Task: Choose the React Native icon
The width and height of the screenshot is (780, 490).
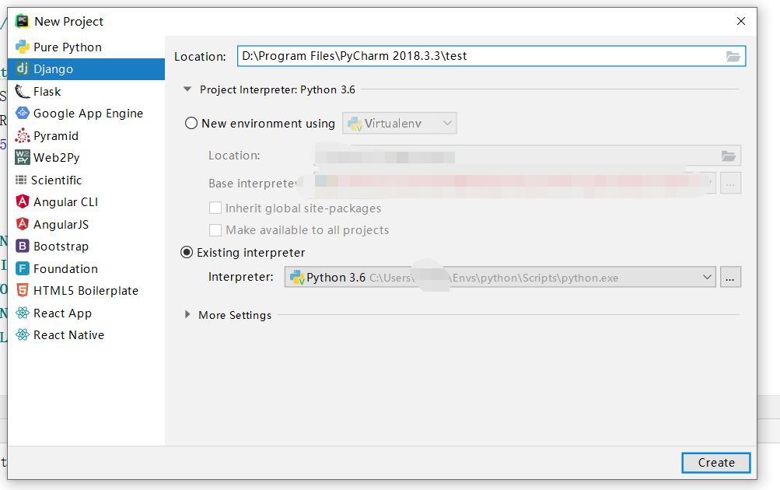Action: coord(21,334)
